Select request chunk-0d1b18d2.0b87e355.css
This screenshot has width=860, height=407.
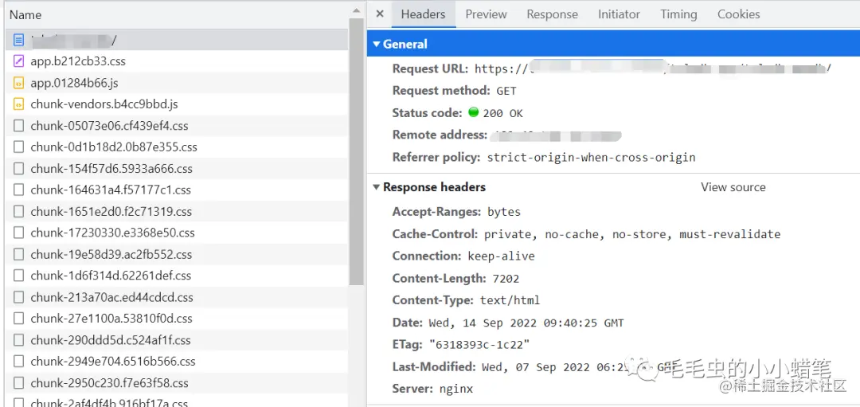(176, 147)
